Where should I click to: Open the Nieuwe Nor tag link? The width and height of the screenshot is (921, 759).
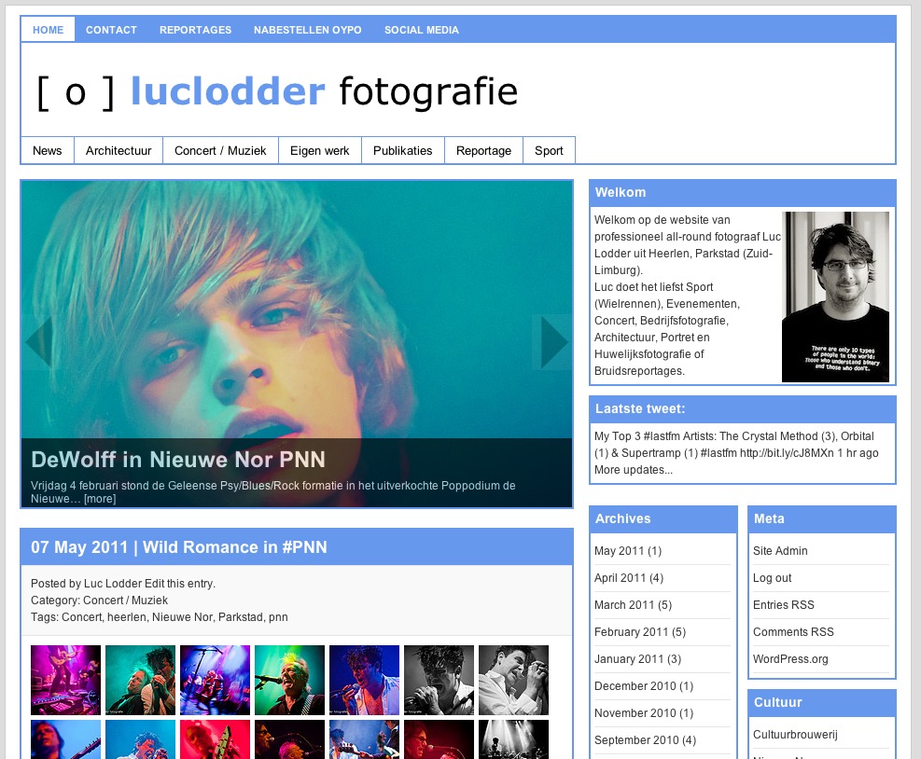pyautogui.click(x=183, y=617)
